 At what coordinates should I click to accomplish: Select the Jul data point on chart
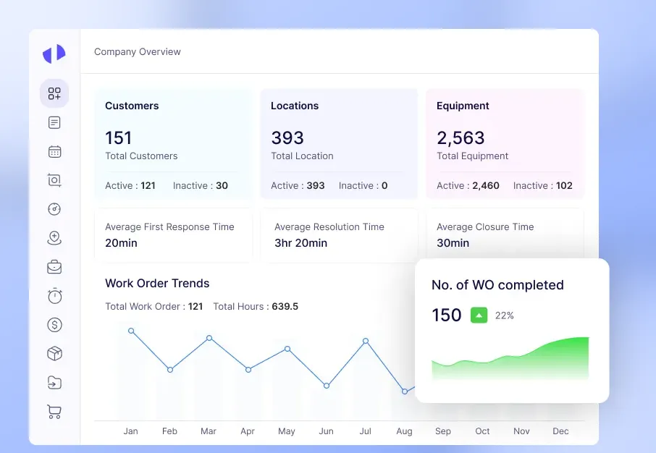point(366,341)
